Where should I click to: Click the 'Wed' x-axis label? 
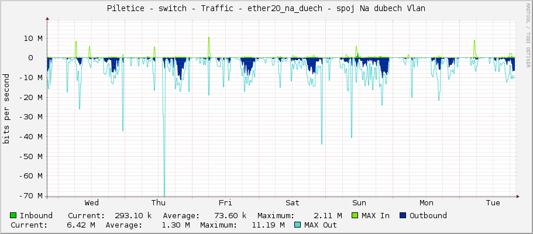point(92,203)
